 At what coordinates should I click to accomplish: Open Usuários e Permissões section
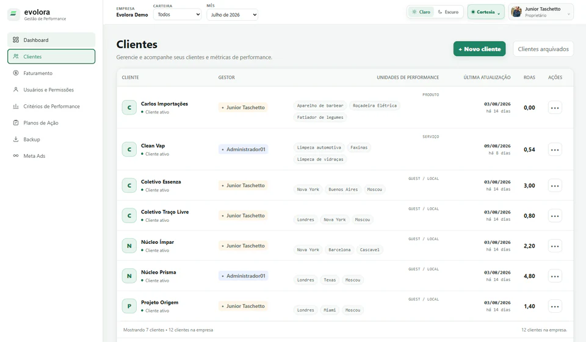(51, 90)
